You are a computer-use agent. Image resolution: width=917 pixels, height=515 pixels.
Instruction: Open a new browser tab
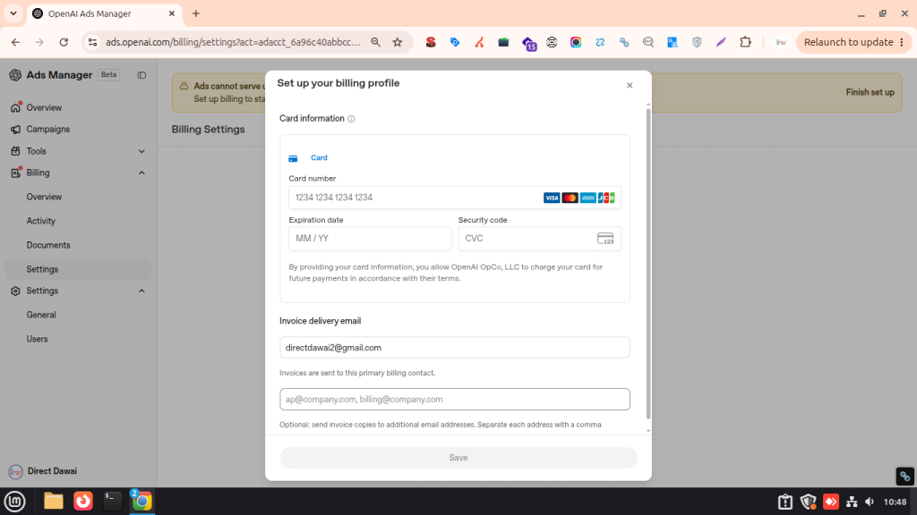(196, 13)
